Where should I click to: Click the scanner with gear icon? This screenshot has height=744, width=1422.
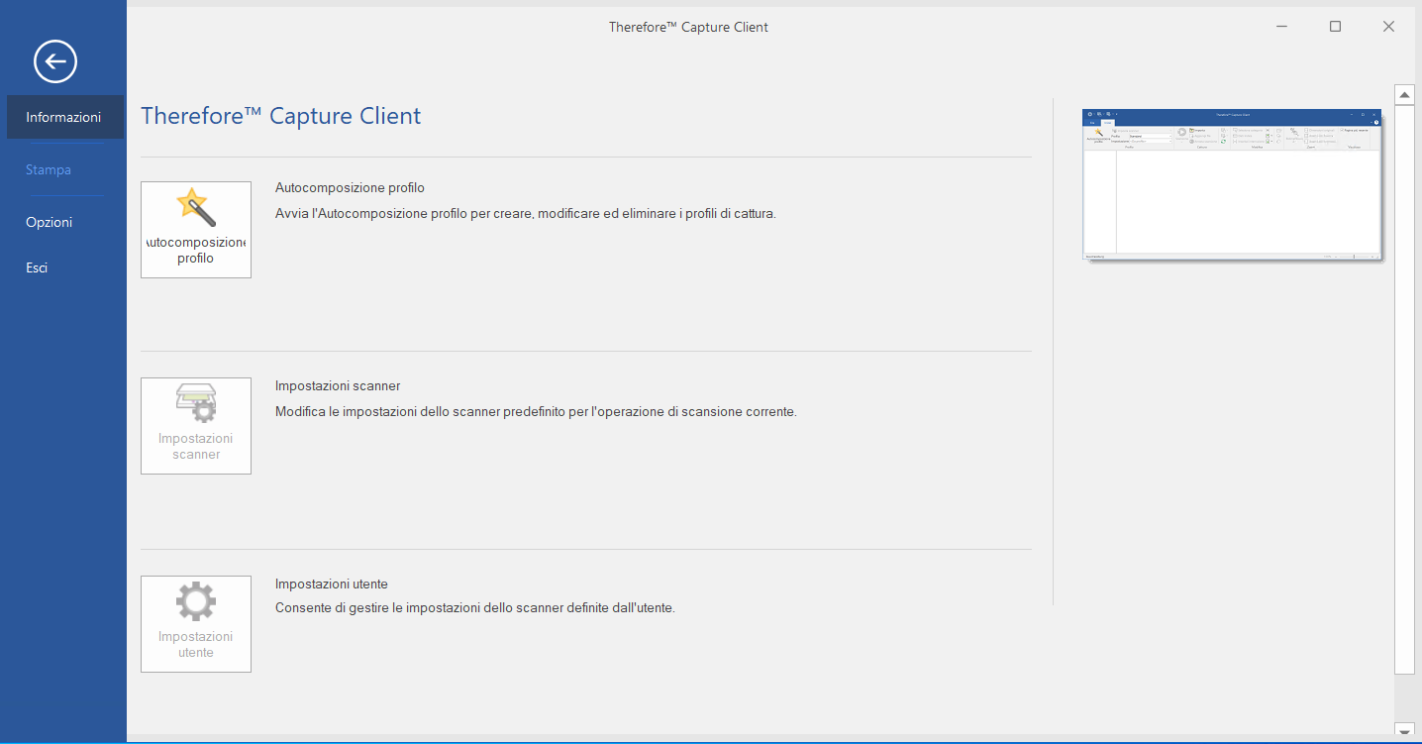(x=195, y=403)
